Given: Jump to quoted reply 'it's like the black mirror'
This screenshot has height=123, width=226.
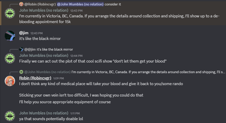Looking at the screenshot, I should tap(55, 49).
